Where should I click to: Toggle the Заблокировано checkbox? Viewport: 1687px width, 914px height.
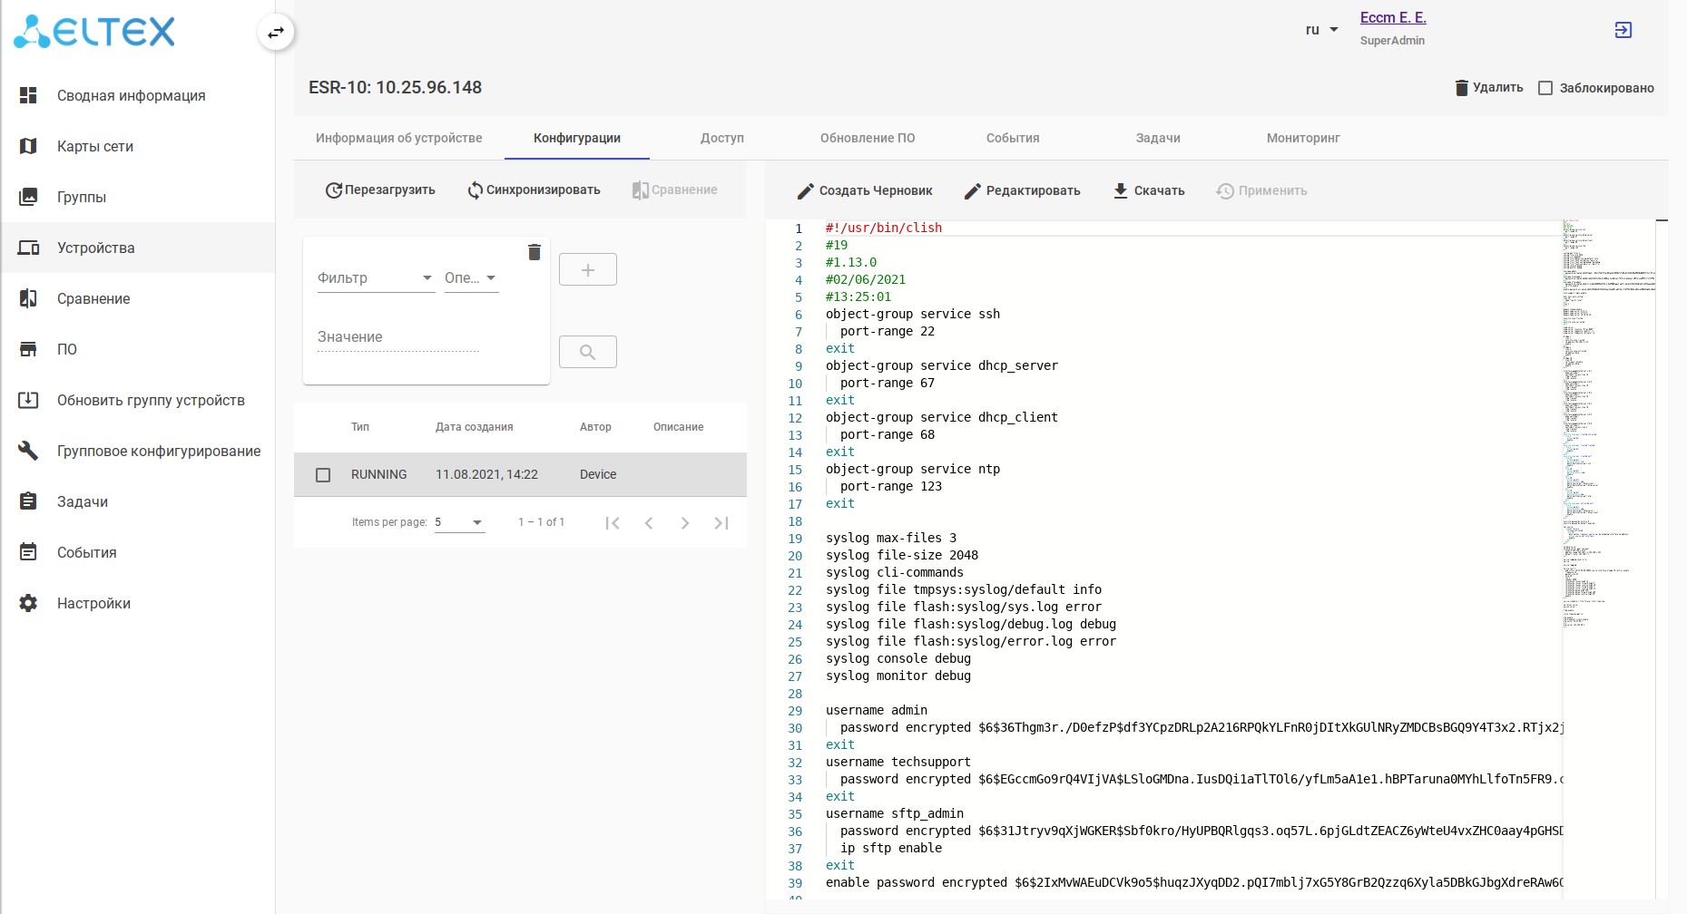(1545, 88)
